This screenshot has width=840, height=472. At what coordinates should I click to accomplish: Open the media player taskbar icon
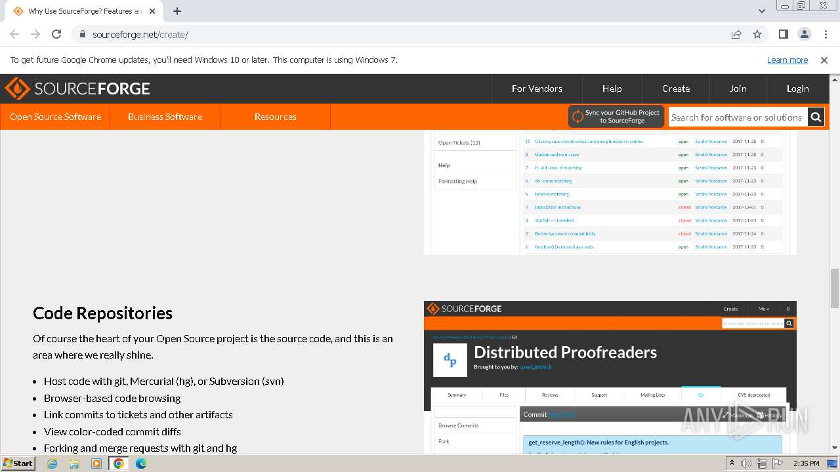96,463
